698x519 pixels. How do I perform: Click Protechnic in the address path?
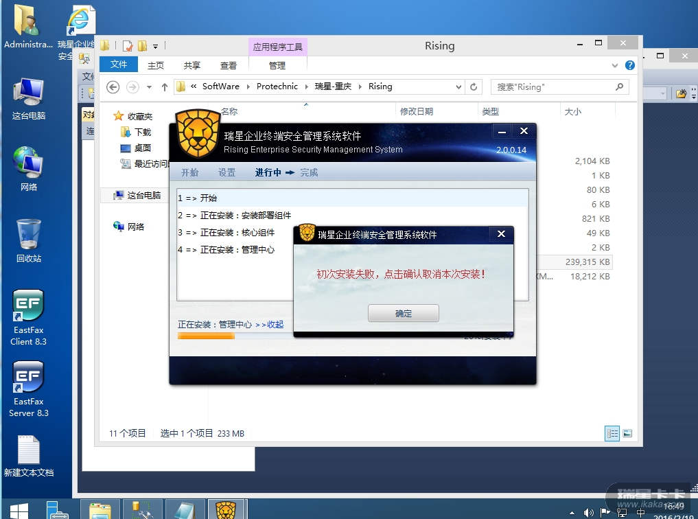(x=277, y=86)
